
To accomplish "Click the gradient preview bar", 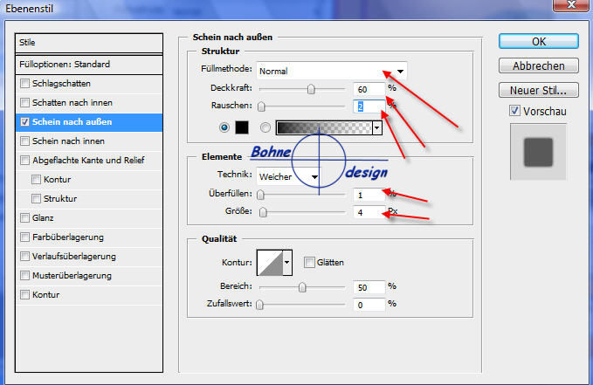I will (323, 127).
